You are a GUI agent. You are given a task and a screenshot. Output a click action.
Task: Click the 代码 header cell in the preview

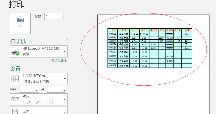(x=113, y=30)
